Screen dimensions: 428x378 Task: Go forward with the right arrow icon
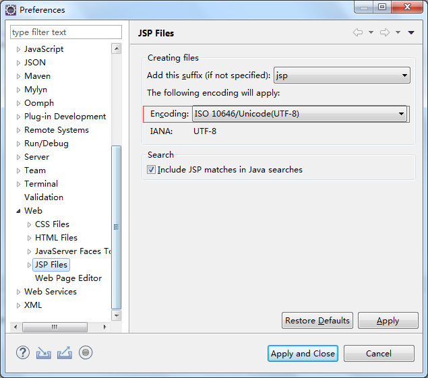[x=385, y=32]
